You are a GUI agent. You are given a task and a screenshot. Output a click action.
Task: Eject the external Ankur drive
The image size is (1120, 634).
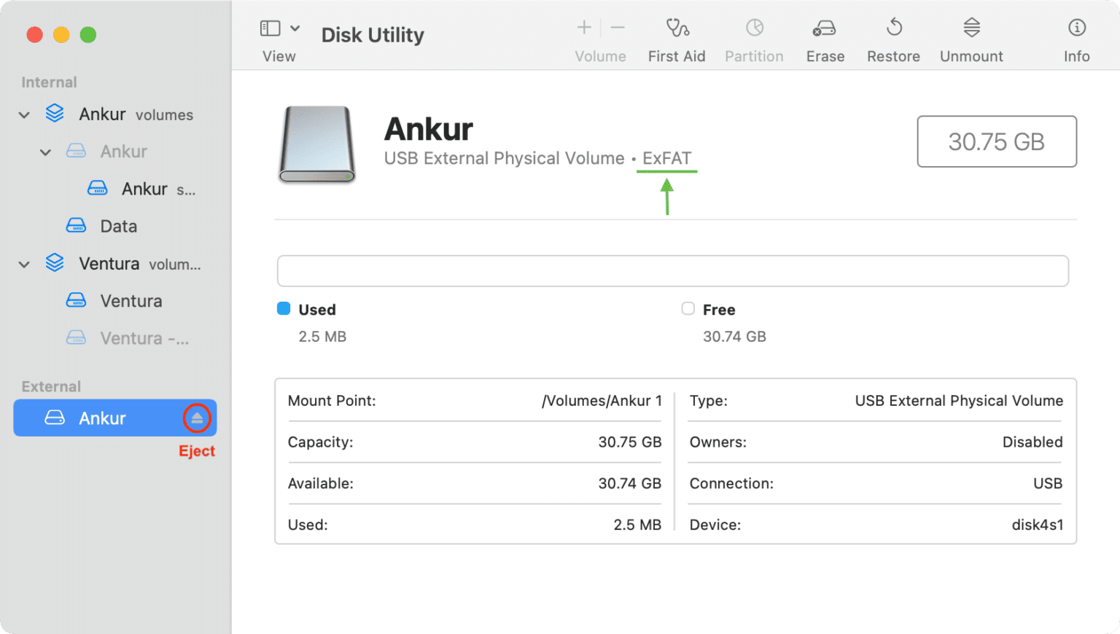point(197,418)
